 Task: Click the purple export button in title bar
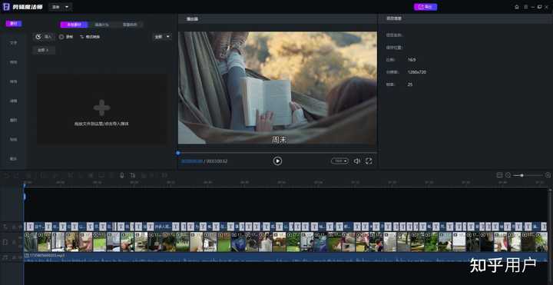pyautogui.click(x=426, y=7)
